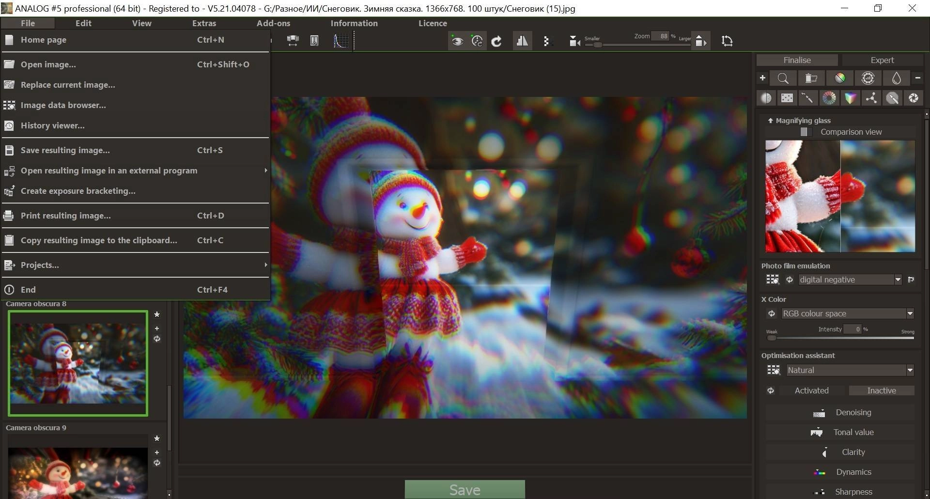Click the redo circular arrow in the toolbar
This screenshot has height=499, width=930.
[496, 41]
